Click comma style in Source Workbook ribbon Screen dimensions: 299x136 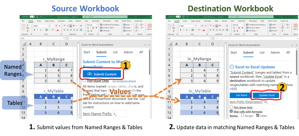coord(96,28)
